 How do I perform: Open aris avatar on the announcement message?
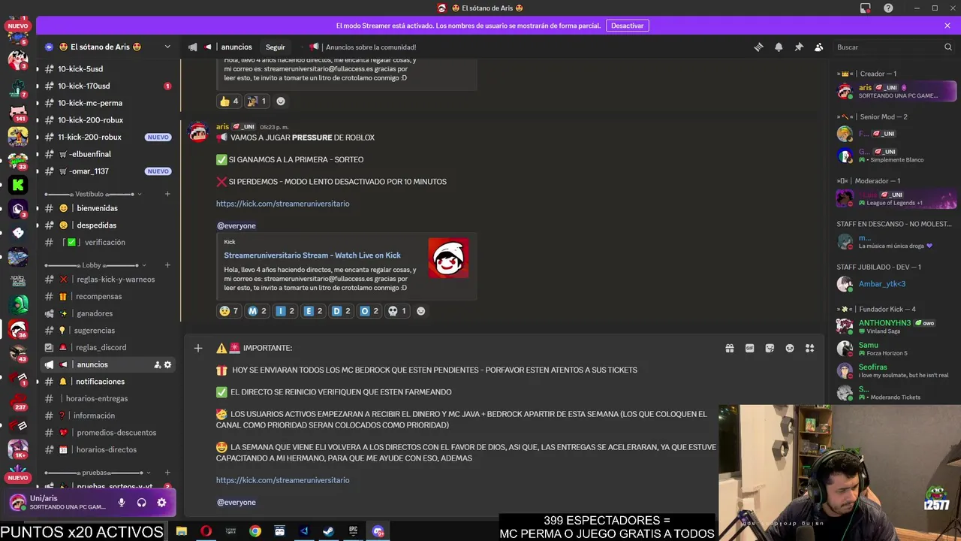(198, 132)
